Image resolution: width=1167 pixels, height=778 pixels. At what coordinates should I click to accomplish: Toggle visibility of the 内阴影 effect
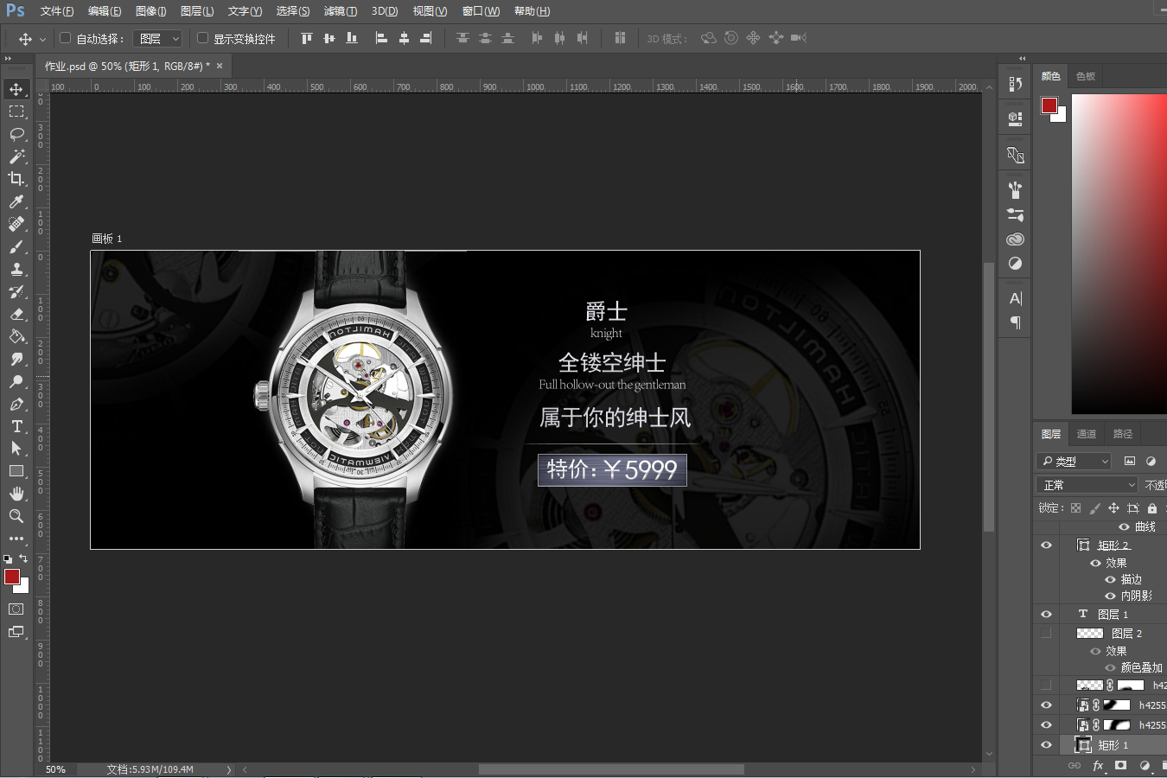(x=1110, y=596)
